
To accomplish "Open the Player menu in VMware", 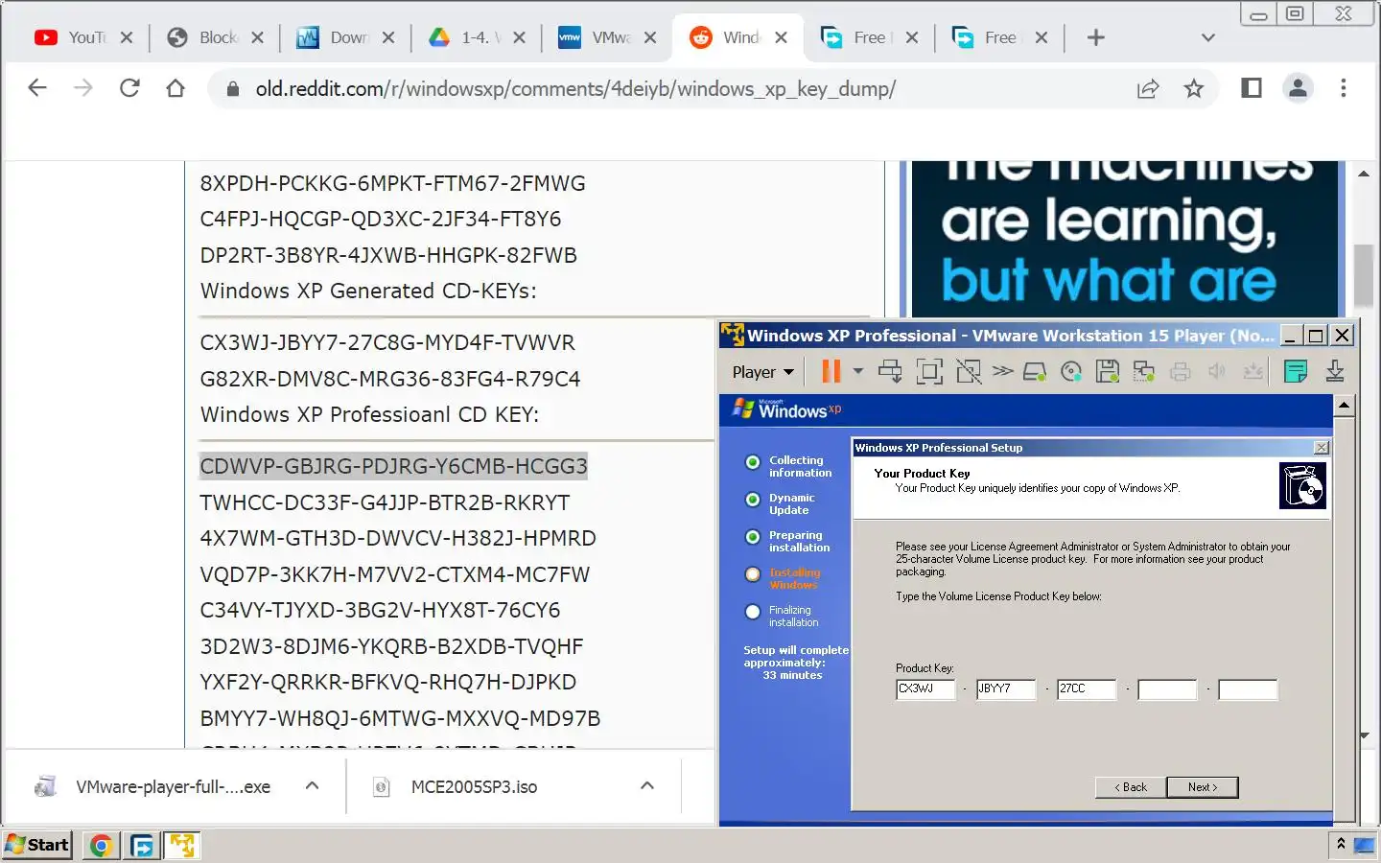I will click(762, 372).
